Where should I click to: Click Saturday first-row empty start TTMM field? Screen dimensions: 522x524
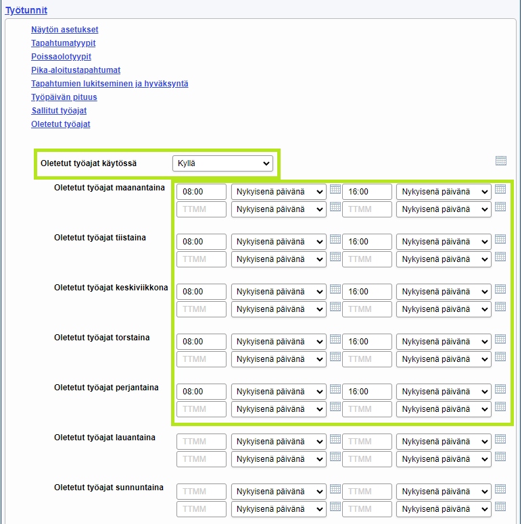point(201,442)
